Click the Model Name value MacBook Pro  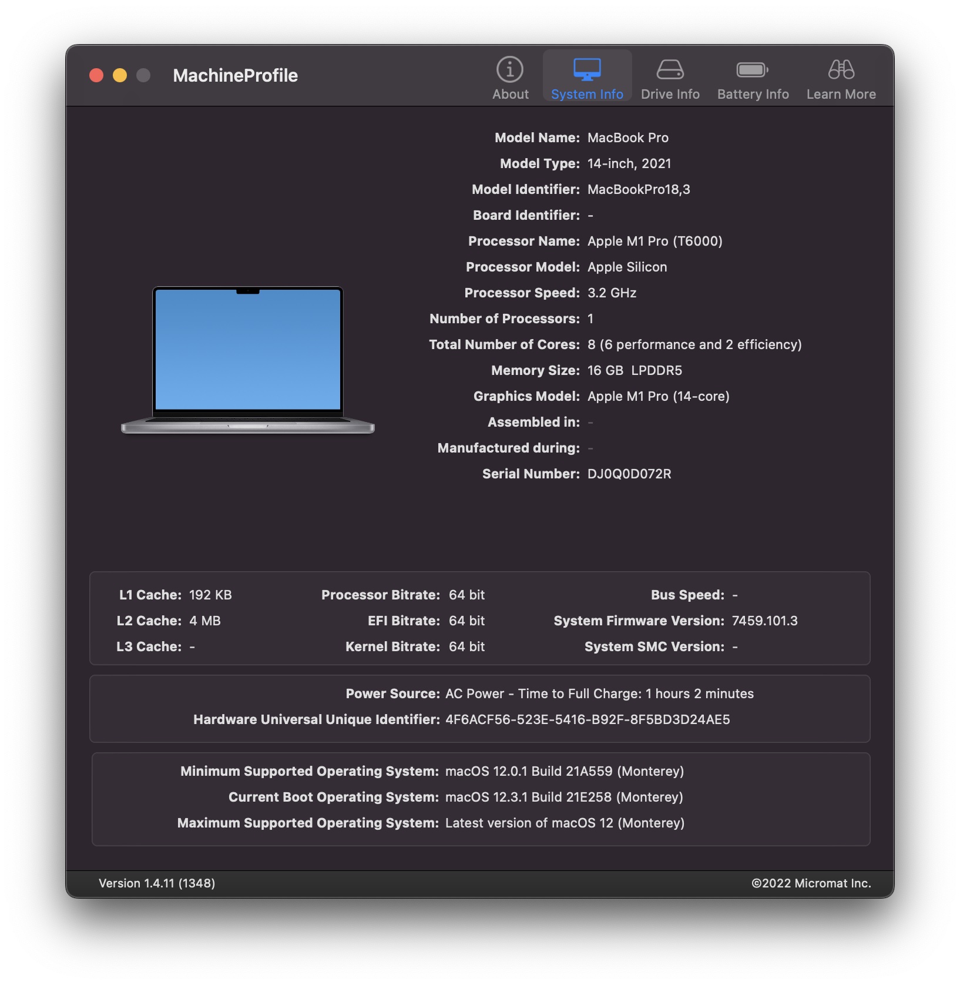[x=628, y=138]
